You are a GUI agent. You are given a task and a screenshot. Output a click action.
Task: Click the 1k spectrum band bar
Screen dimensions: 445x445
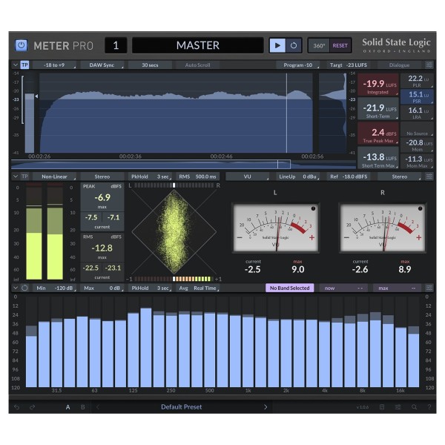point(248,352)
